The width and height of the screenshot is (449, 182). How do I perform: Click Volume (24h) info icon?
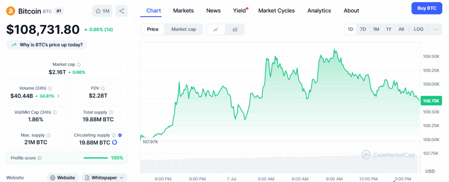pyautogui.click(x=50, y=88)
